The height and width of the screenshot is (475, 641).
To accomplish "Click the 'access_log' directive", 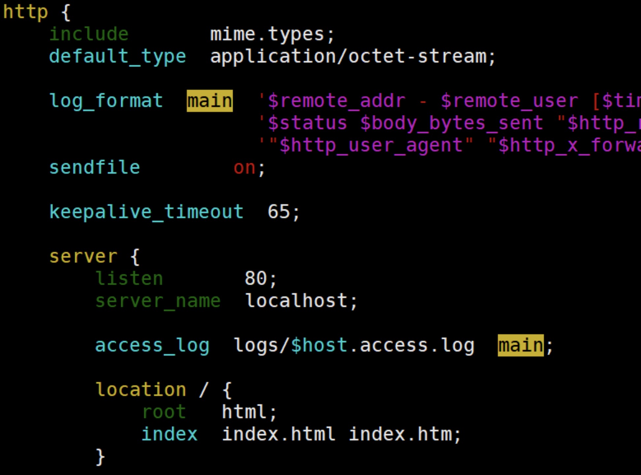I will click(152, 346).
